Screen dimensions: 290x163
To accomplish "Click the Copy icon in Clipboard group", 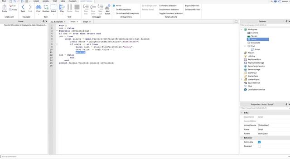I will coord(10,10).
